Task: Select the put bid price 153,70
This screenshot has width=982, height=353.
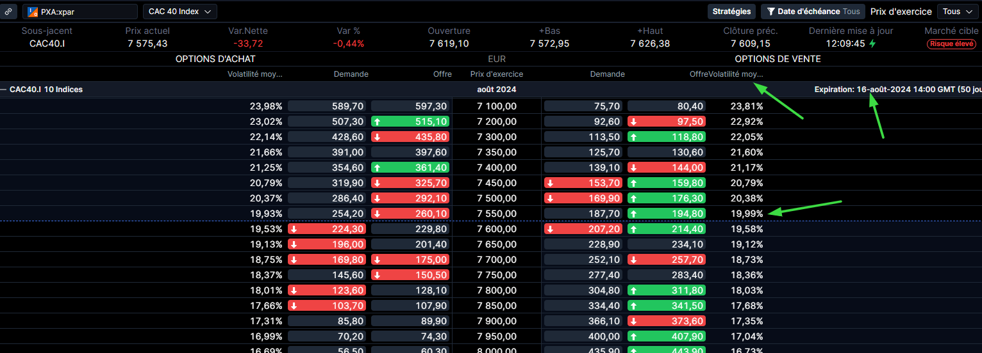Action: coord(583,183)
